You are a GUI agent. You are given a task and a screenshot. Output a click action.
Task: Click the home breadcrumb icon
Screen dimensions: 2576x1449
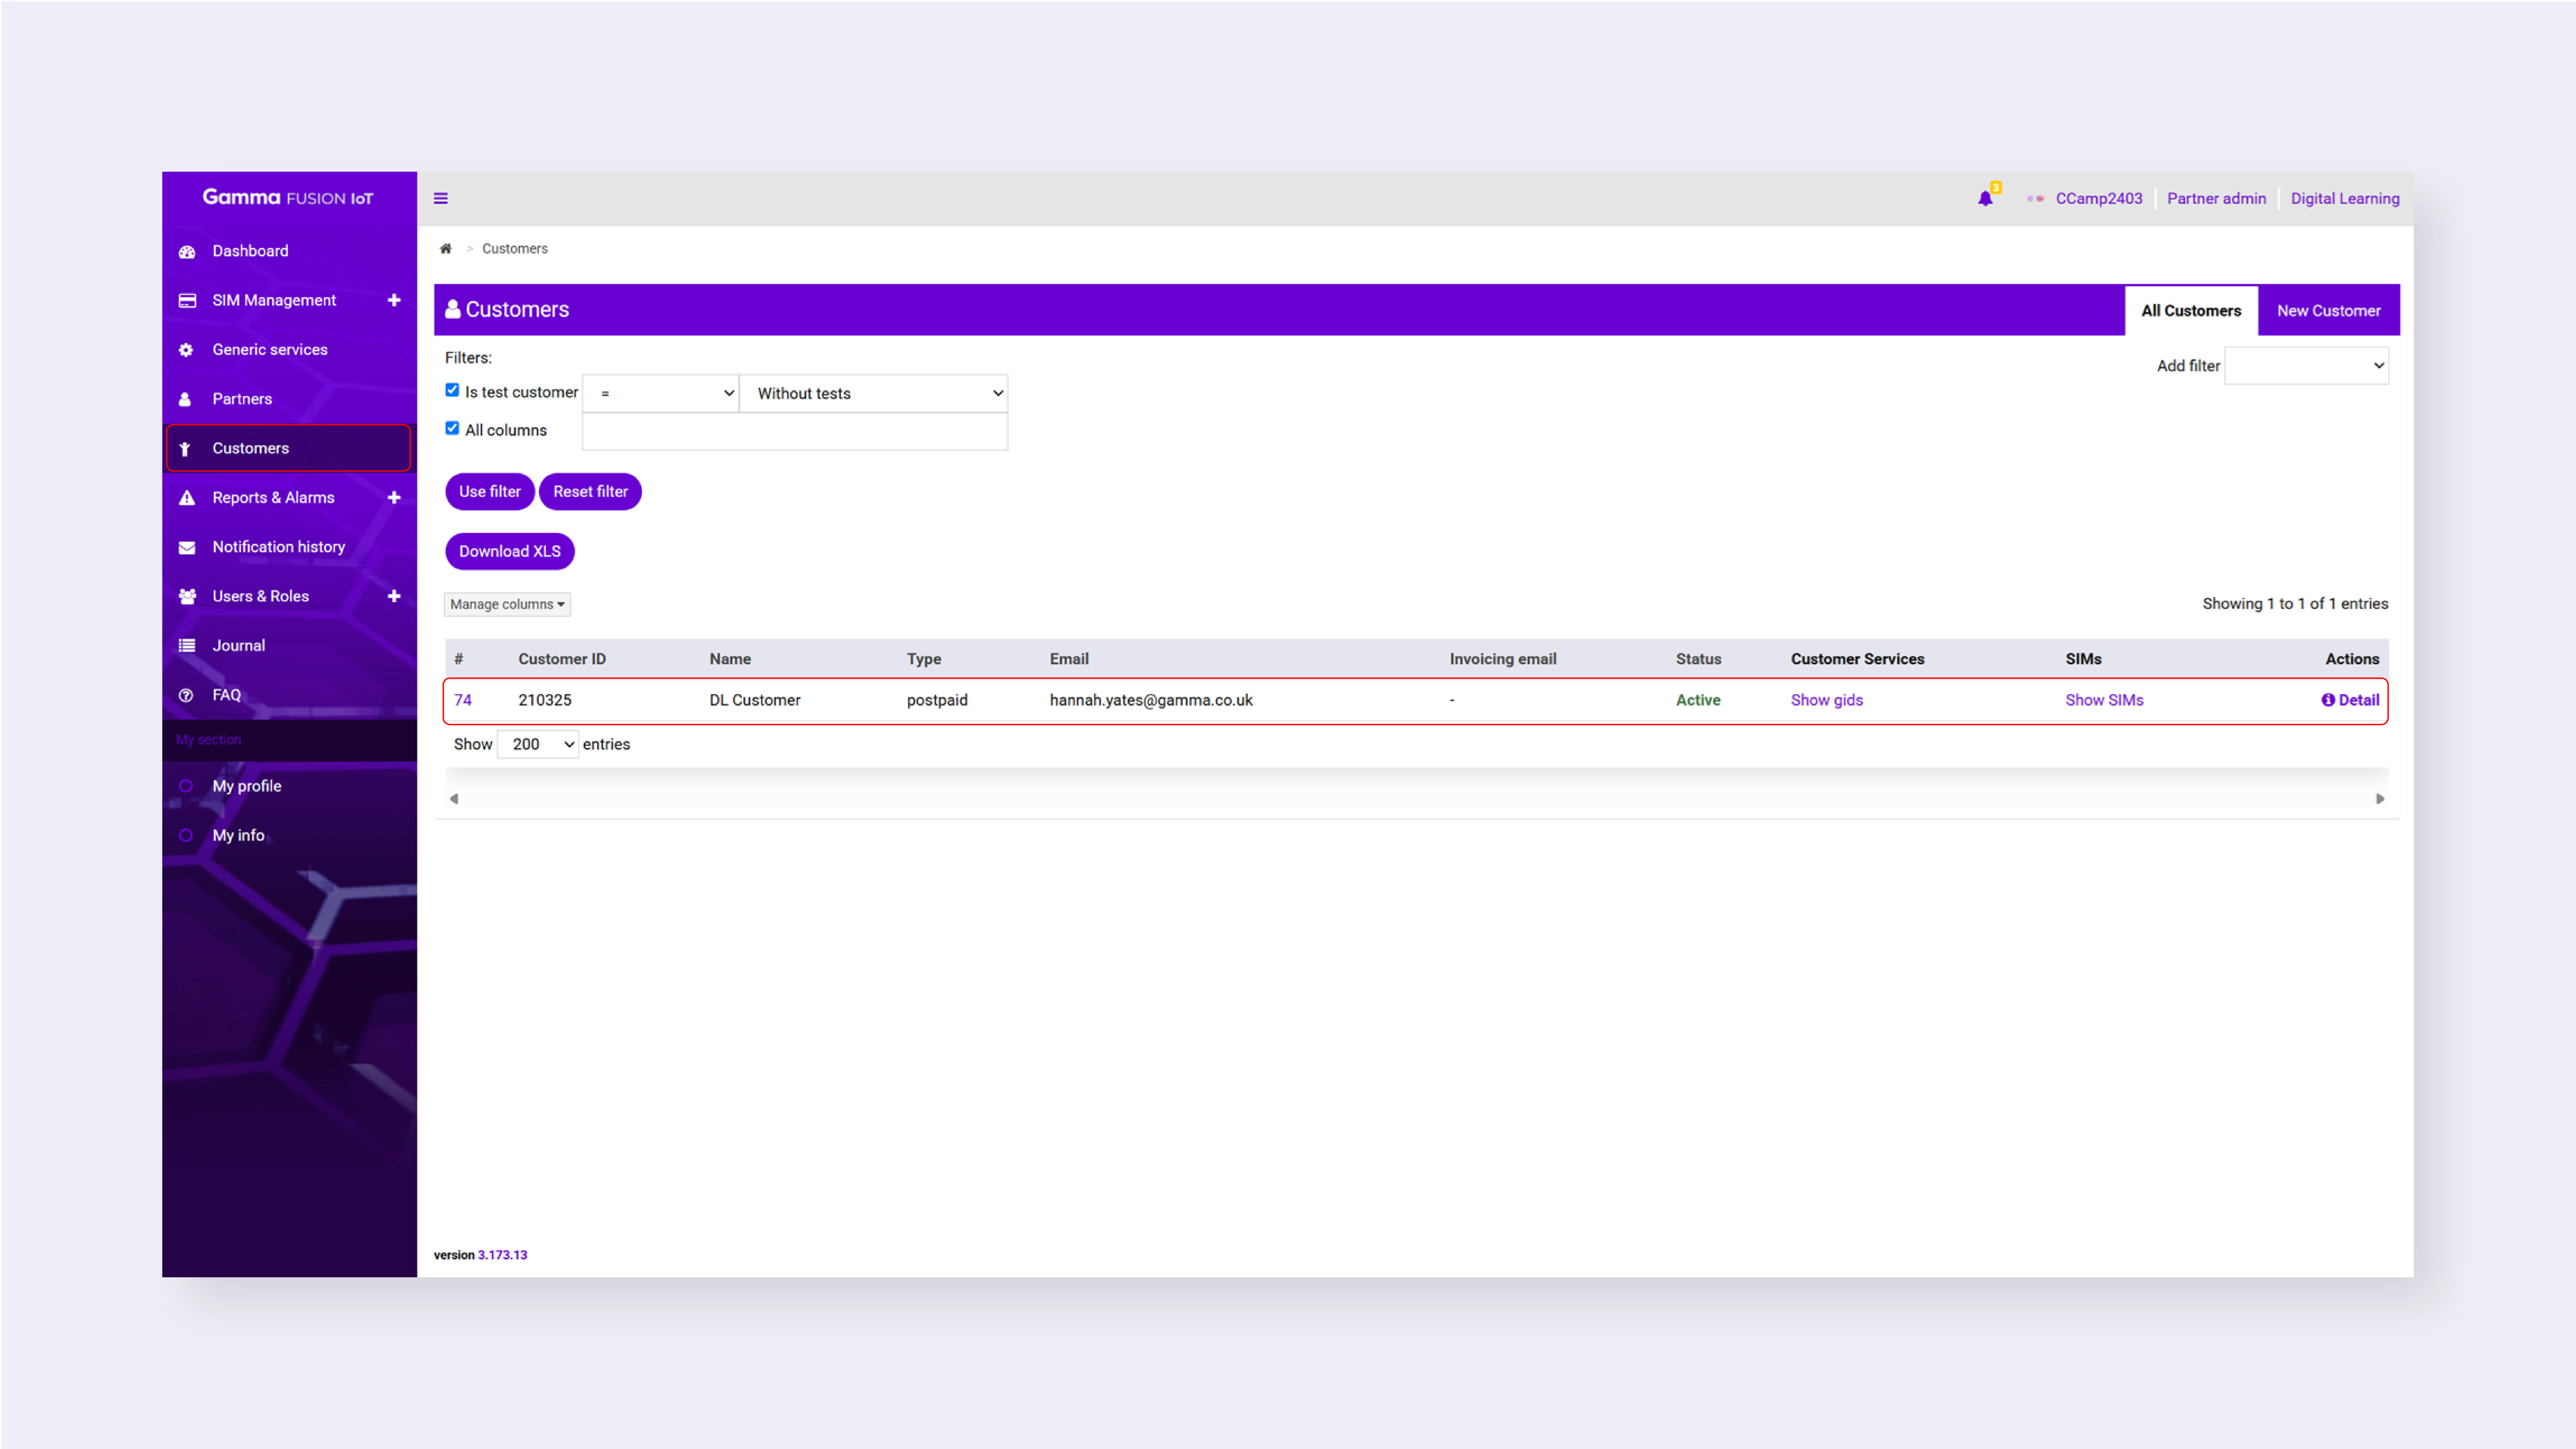[446, 249]
